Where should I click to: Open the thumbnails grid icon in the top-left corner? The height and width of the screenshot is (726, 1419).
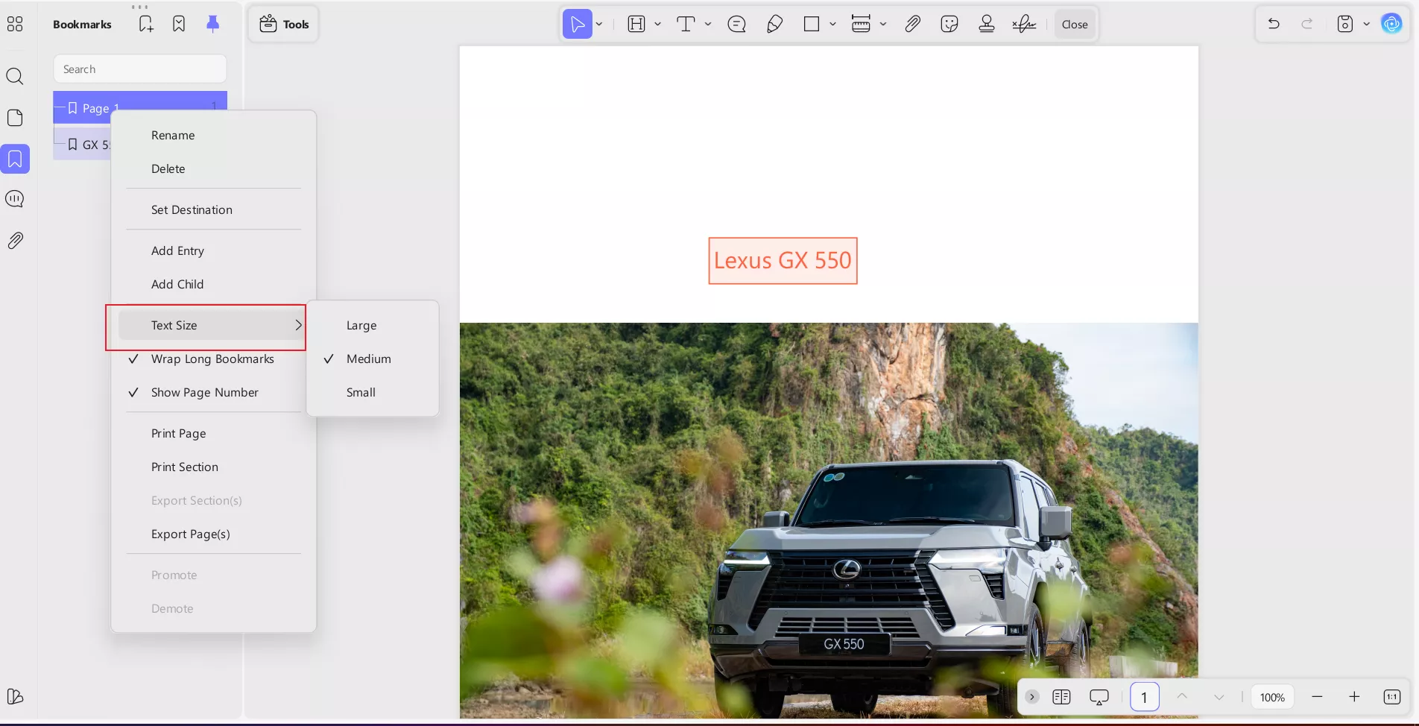(15, 25)
